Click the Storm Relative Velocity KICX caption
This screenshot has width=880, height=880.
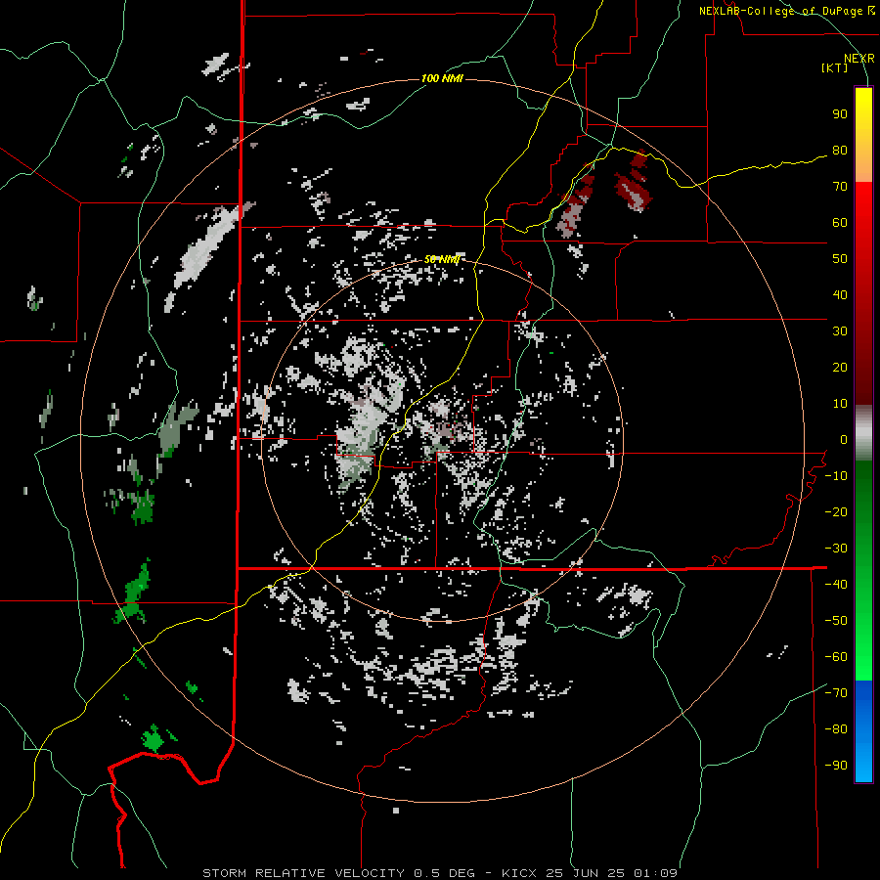[x=440, y=873]
